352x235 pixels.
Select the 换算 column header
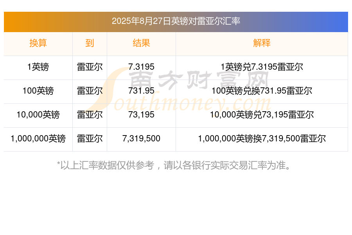(38, 43)
